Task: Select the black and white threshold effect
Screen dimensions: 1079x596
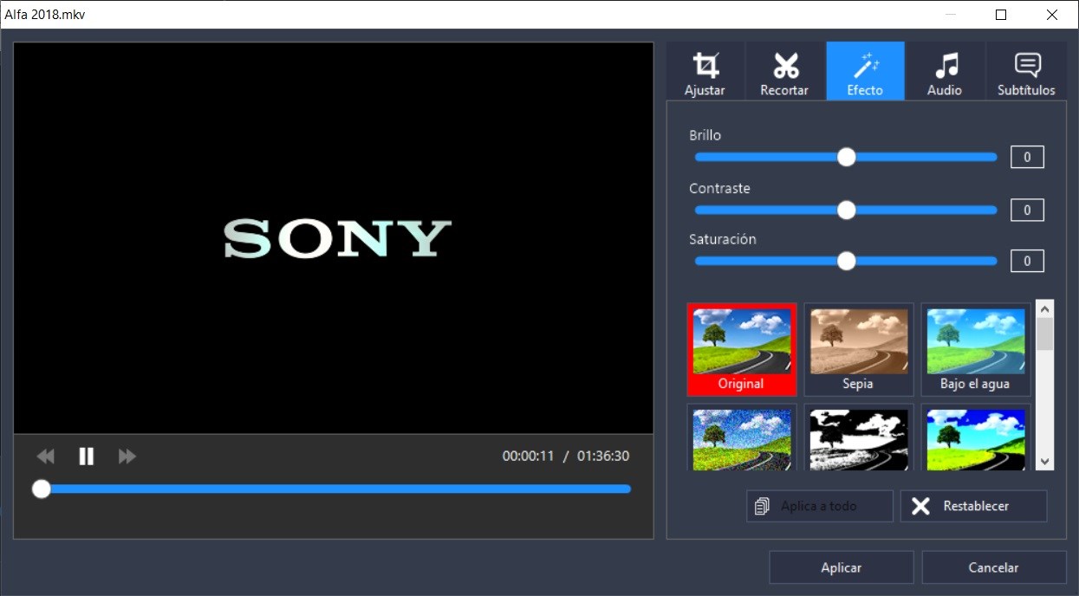Action: (859, 437)
